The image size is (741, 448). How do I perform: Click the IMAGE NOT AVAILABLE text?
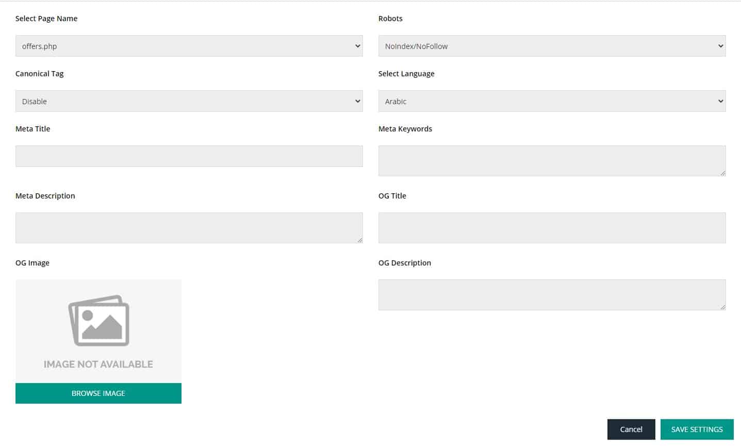[98, 364]
